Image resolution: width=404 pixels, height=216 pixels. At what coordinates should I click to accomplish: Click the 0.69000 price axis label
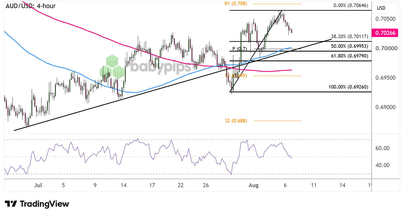(x=386, y=107)
